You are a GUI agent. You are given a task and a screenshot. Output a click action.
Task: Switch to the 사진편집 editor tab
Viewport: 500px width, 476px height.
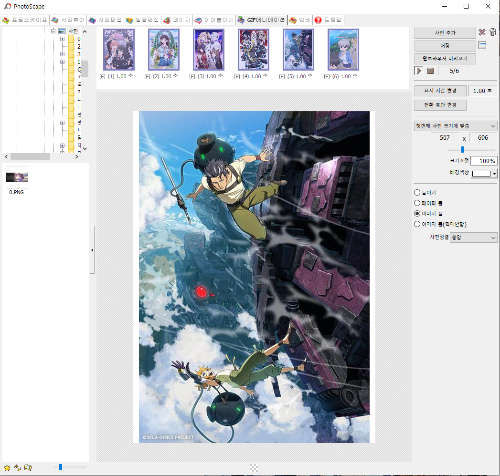pos(105,20)
